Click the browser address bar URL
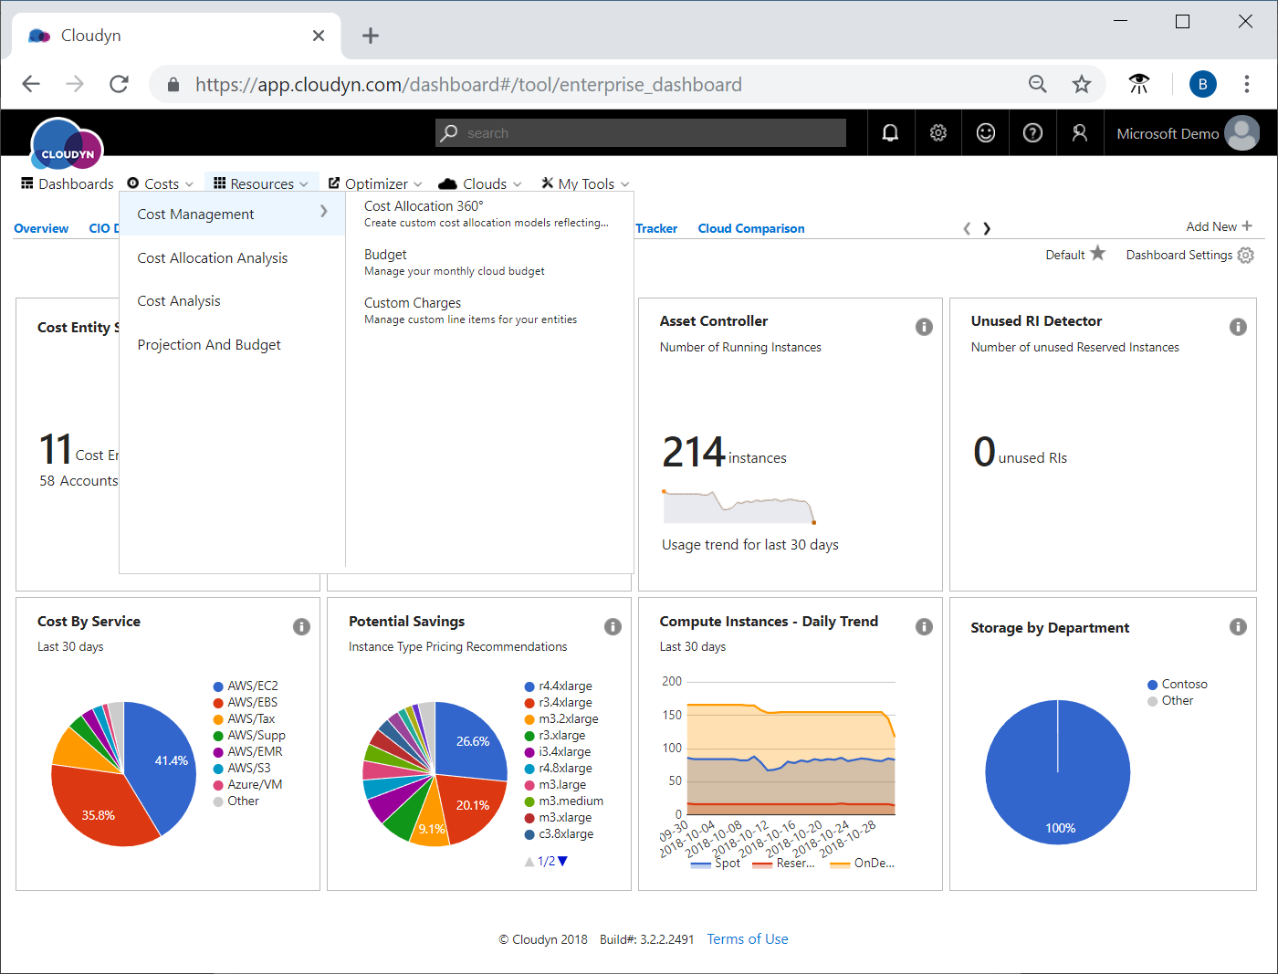The height and width of the screenshot is (974, 1278). pyautogui.click(x=468, y=85)
